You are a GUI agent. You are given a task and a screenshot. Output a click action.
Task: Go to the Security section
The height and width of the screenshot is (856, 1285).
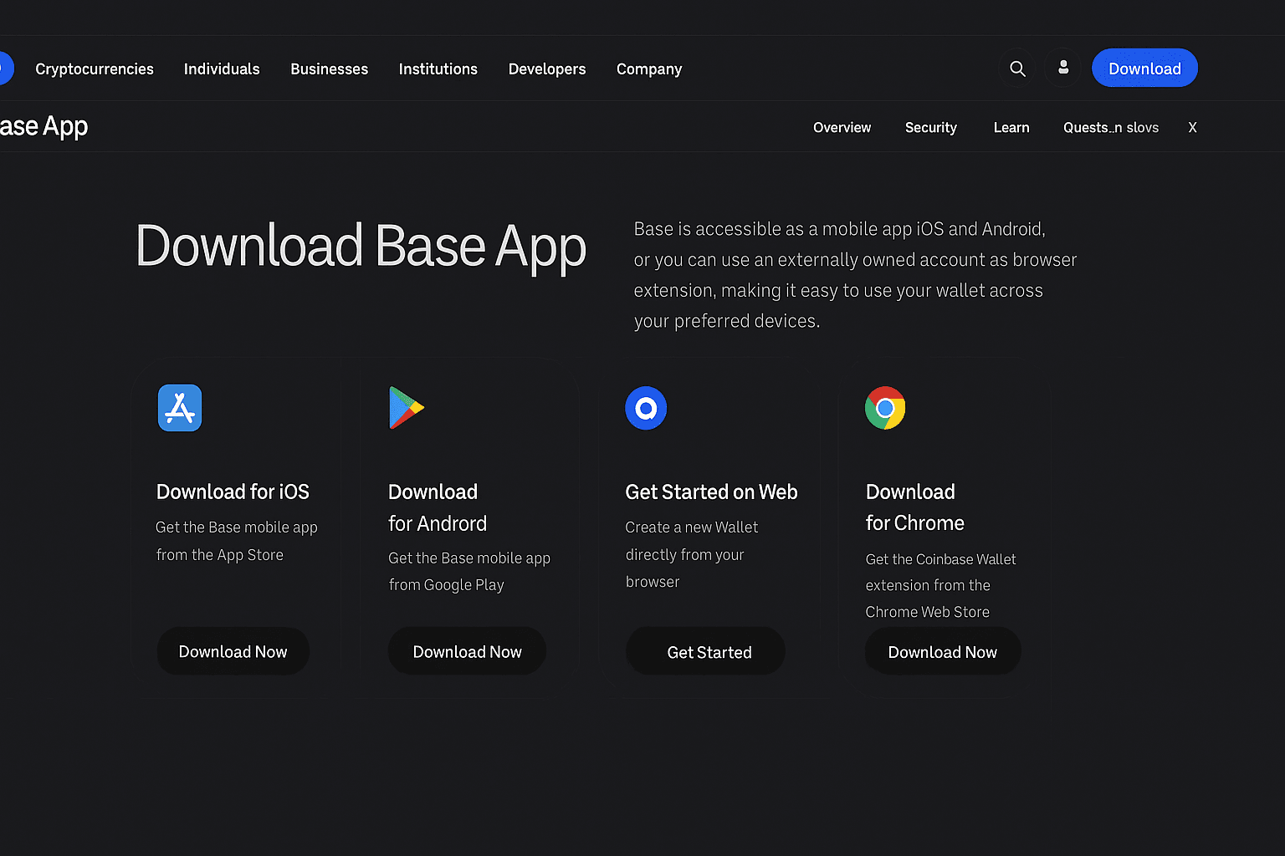(x=930, y=127)
